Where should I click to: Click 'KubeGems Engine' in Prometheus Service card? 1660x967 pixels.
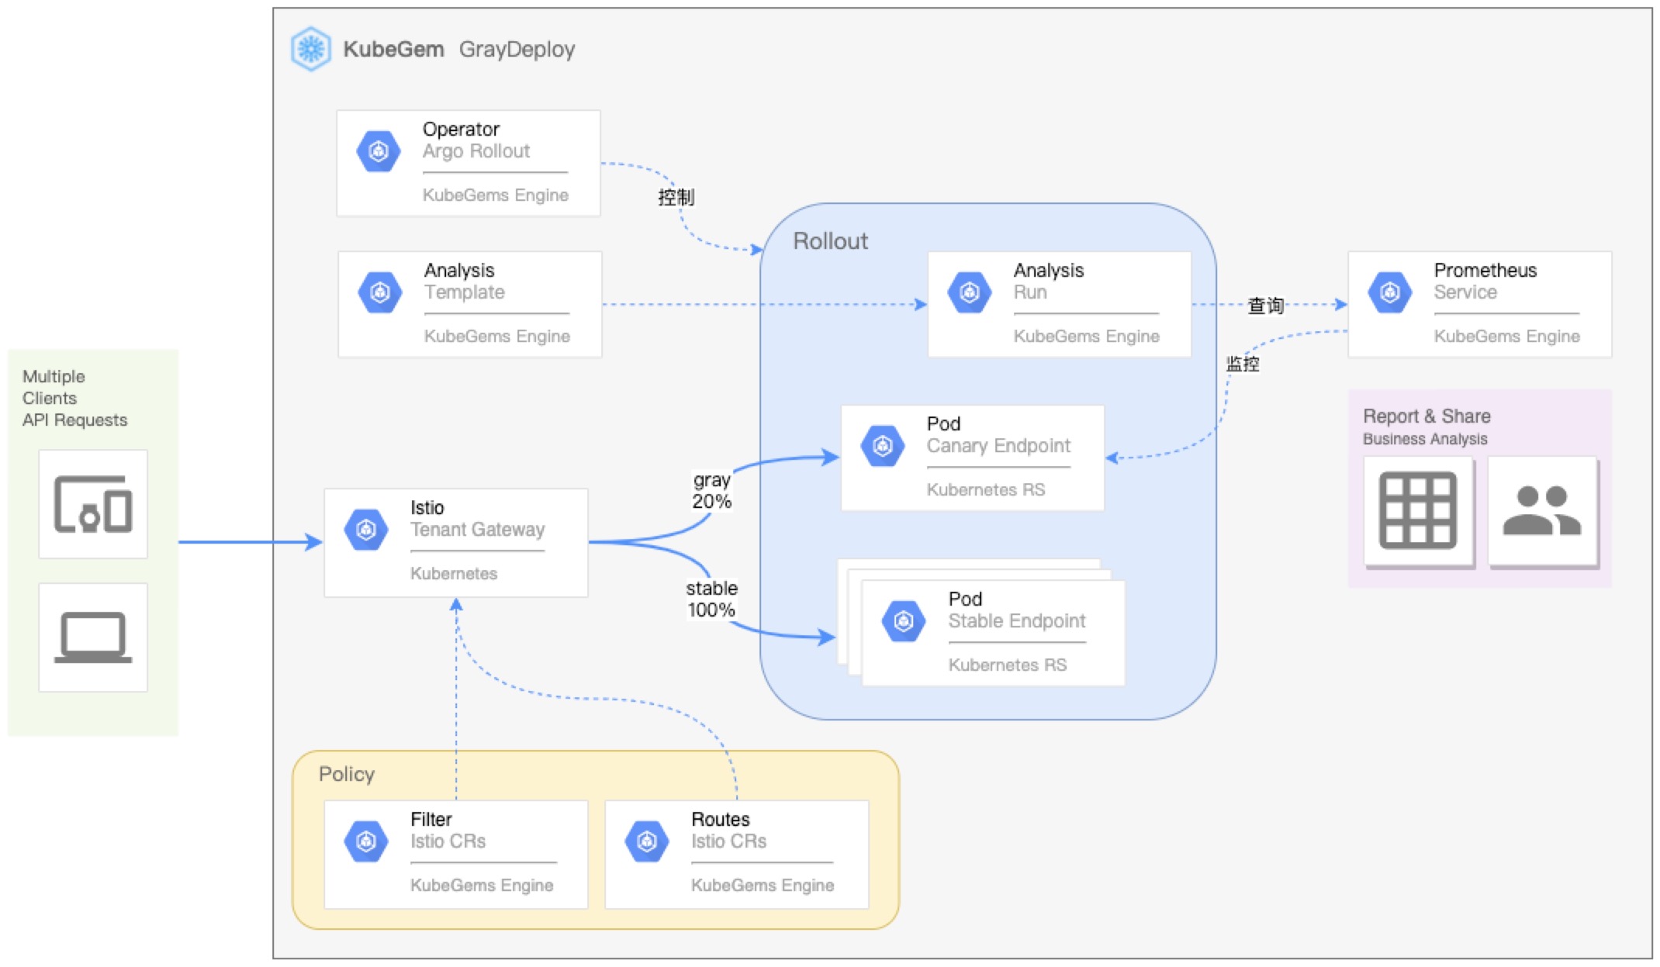click(x=1506, y=337)
